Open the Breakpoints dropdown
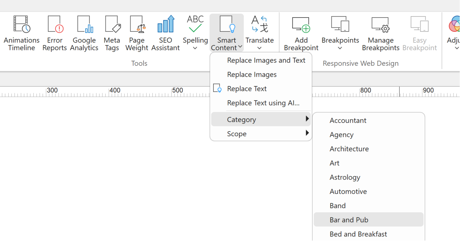 pos(340,48)
